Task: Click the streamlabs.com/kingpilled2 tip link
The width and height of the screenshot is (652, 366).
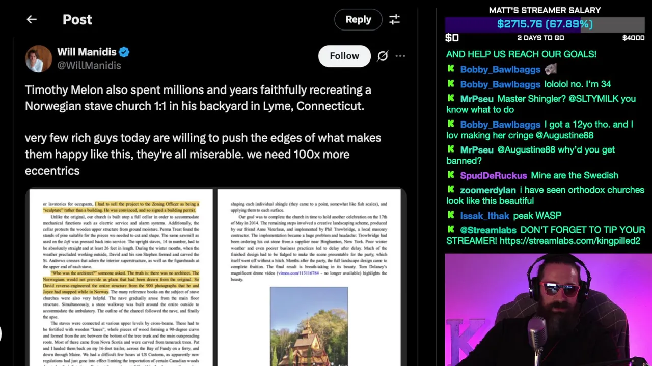Action: [569, 241]
